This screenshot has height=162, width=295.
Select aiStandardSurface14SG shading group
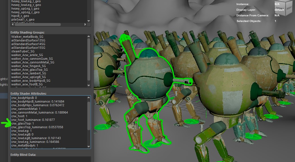click(28, 44)
